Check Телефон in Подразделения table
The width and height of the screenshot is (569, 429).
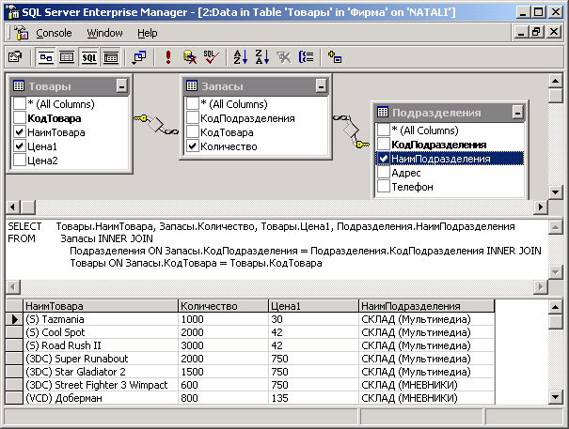tap(383, 187)
